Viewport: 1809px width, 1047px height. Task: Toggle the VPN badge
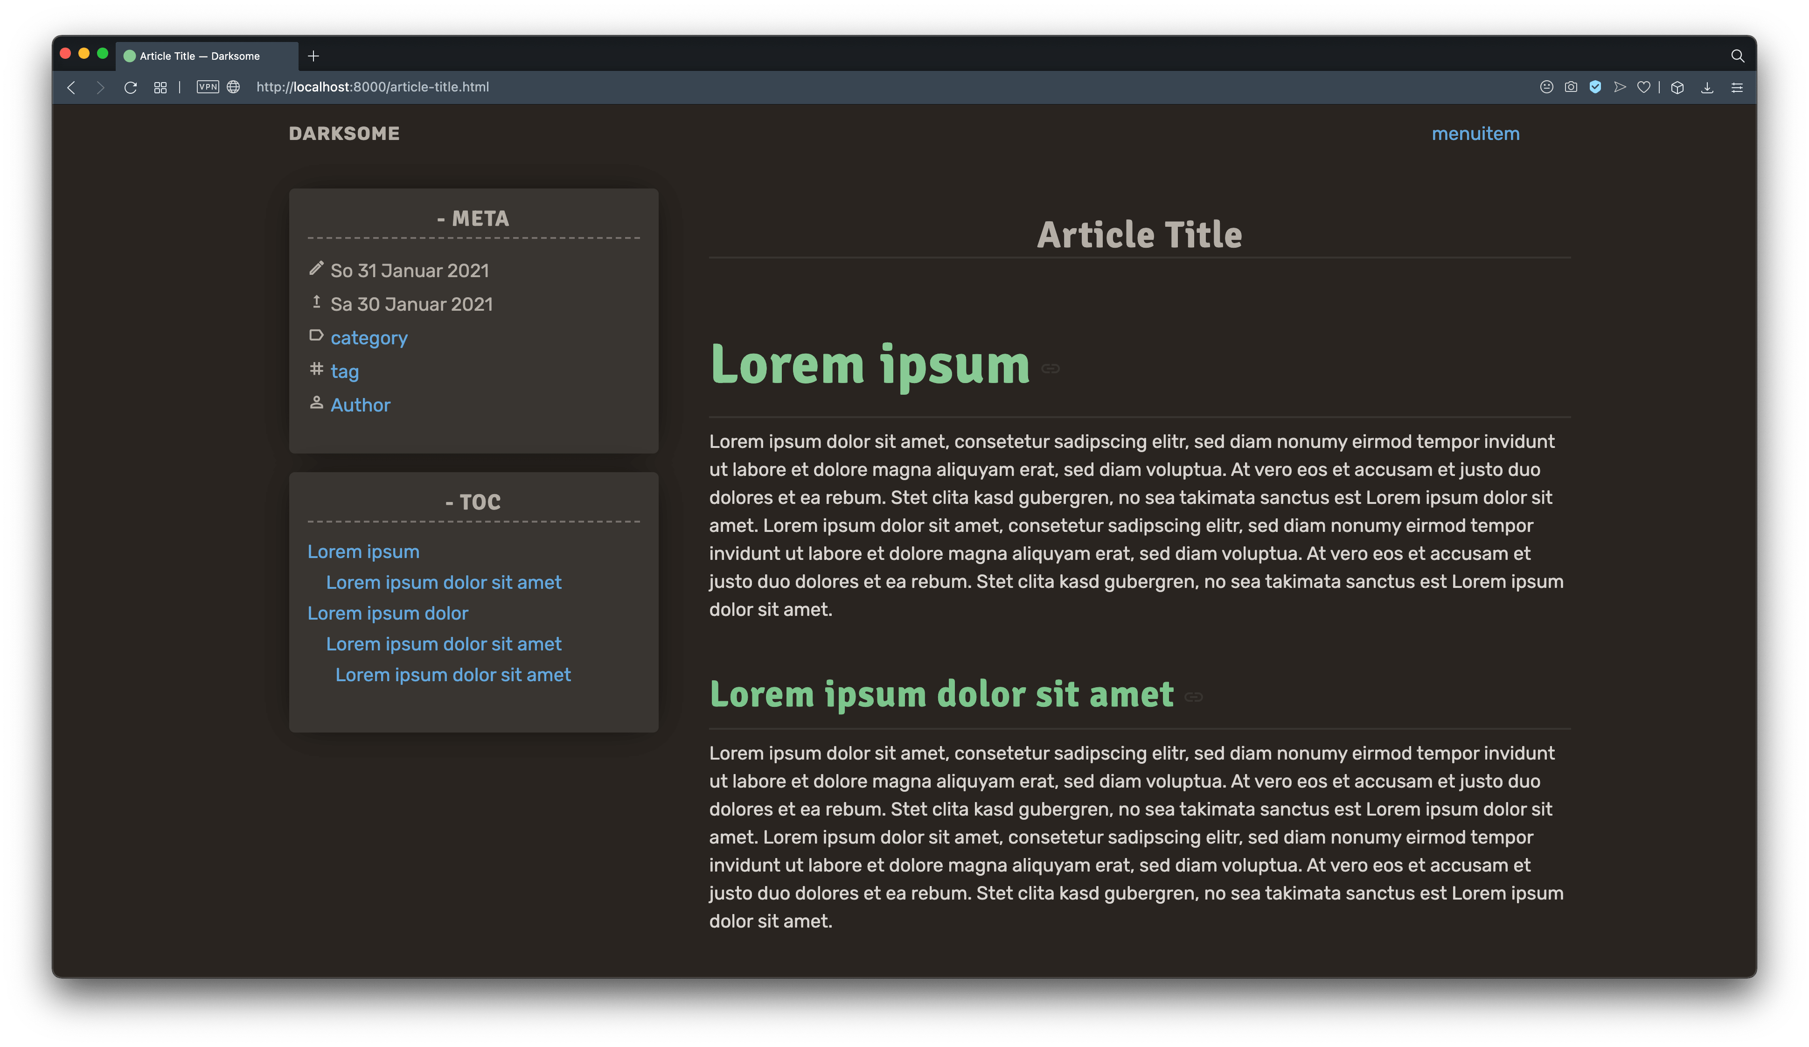click(x=208, y=87)
